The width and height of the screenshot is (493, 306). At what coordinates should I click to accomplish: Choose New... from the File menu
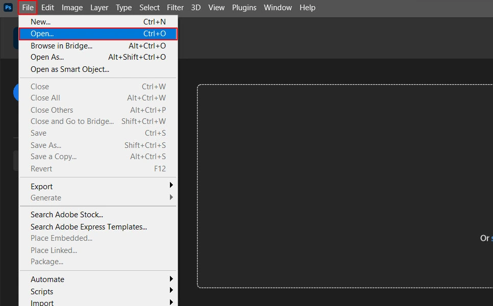point(98,22)
